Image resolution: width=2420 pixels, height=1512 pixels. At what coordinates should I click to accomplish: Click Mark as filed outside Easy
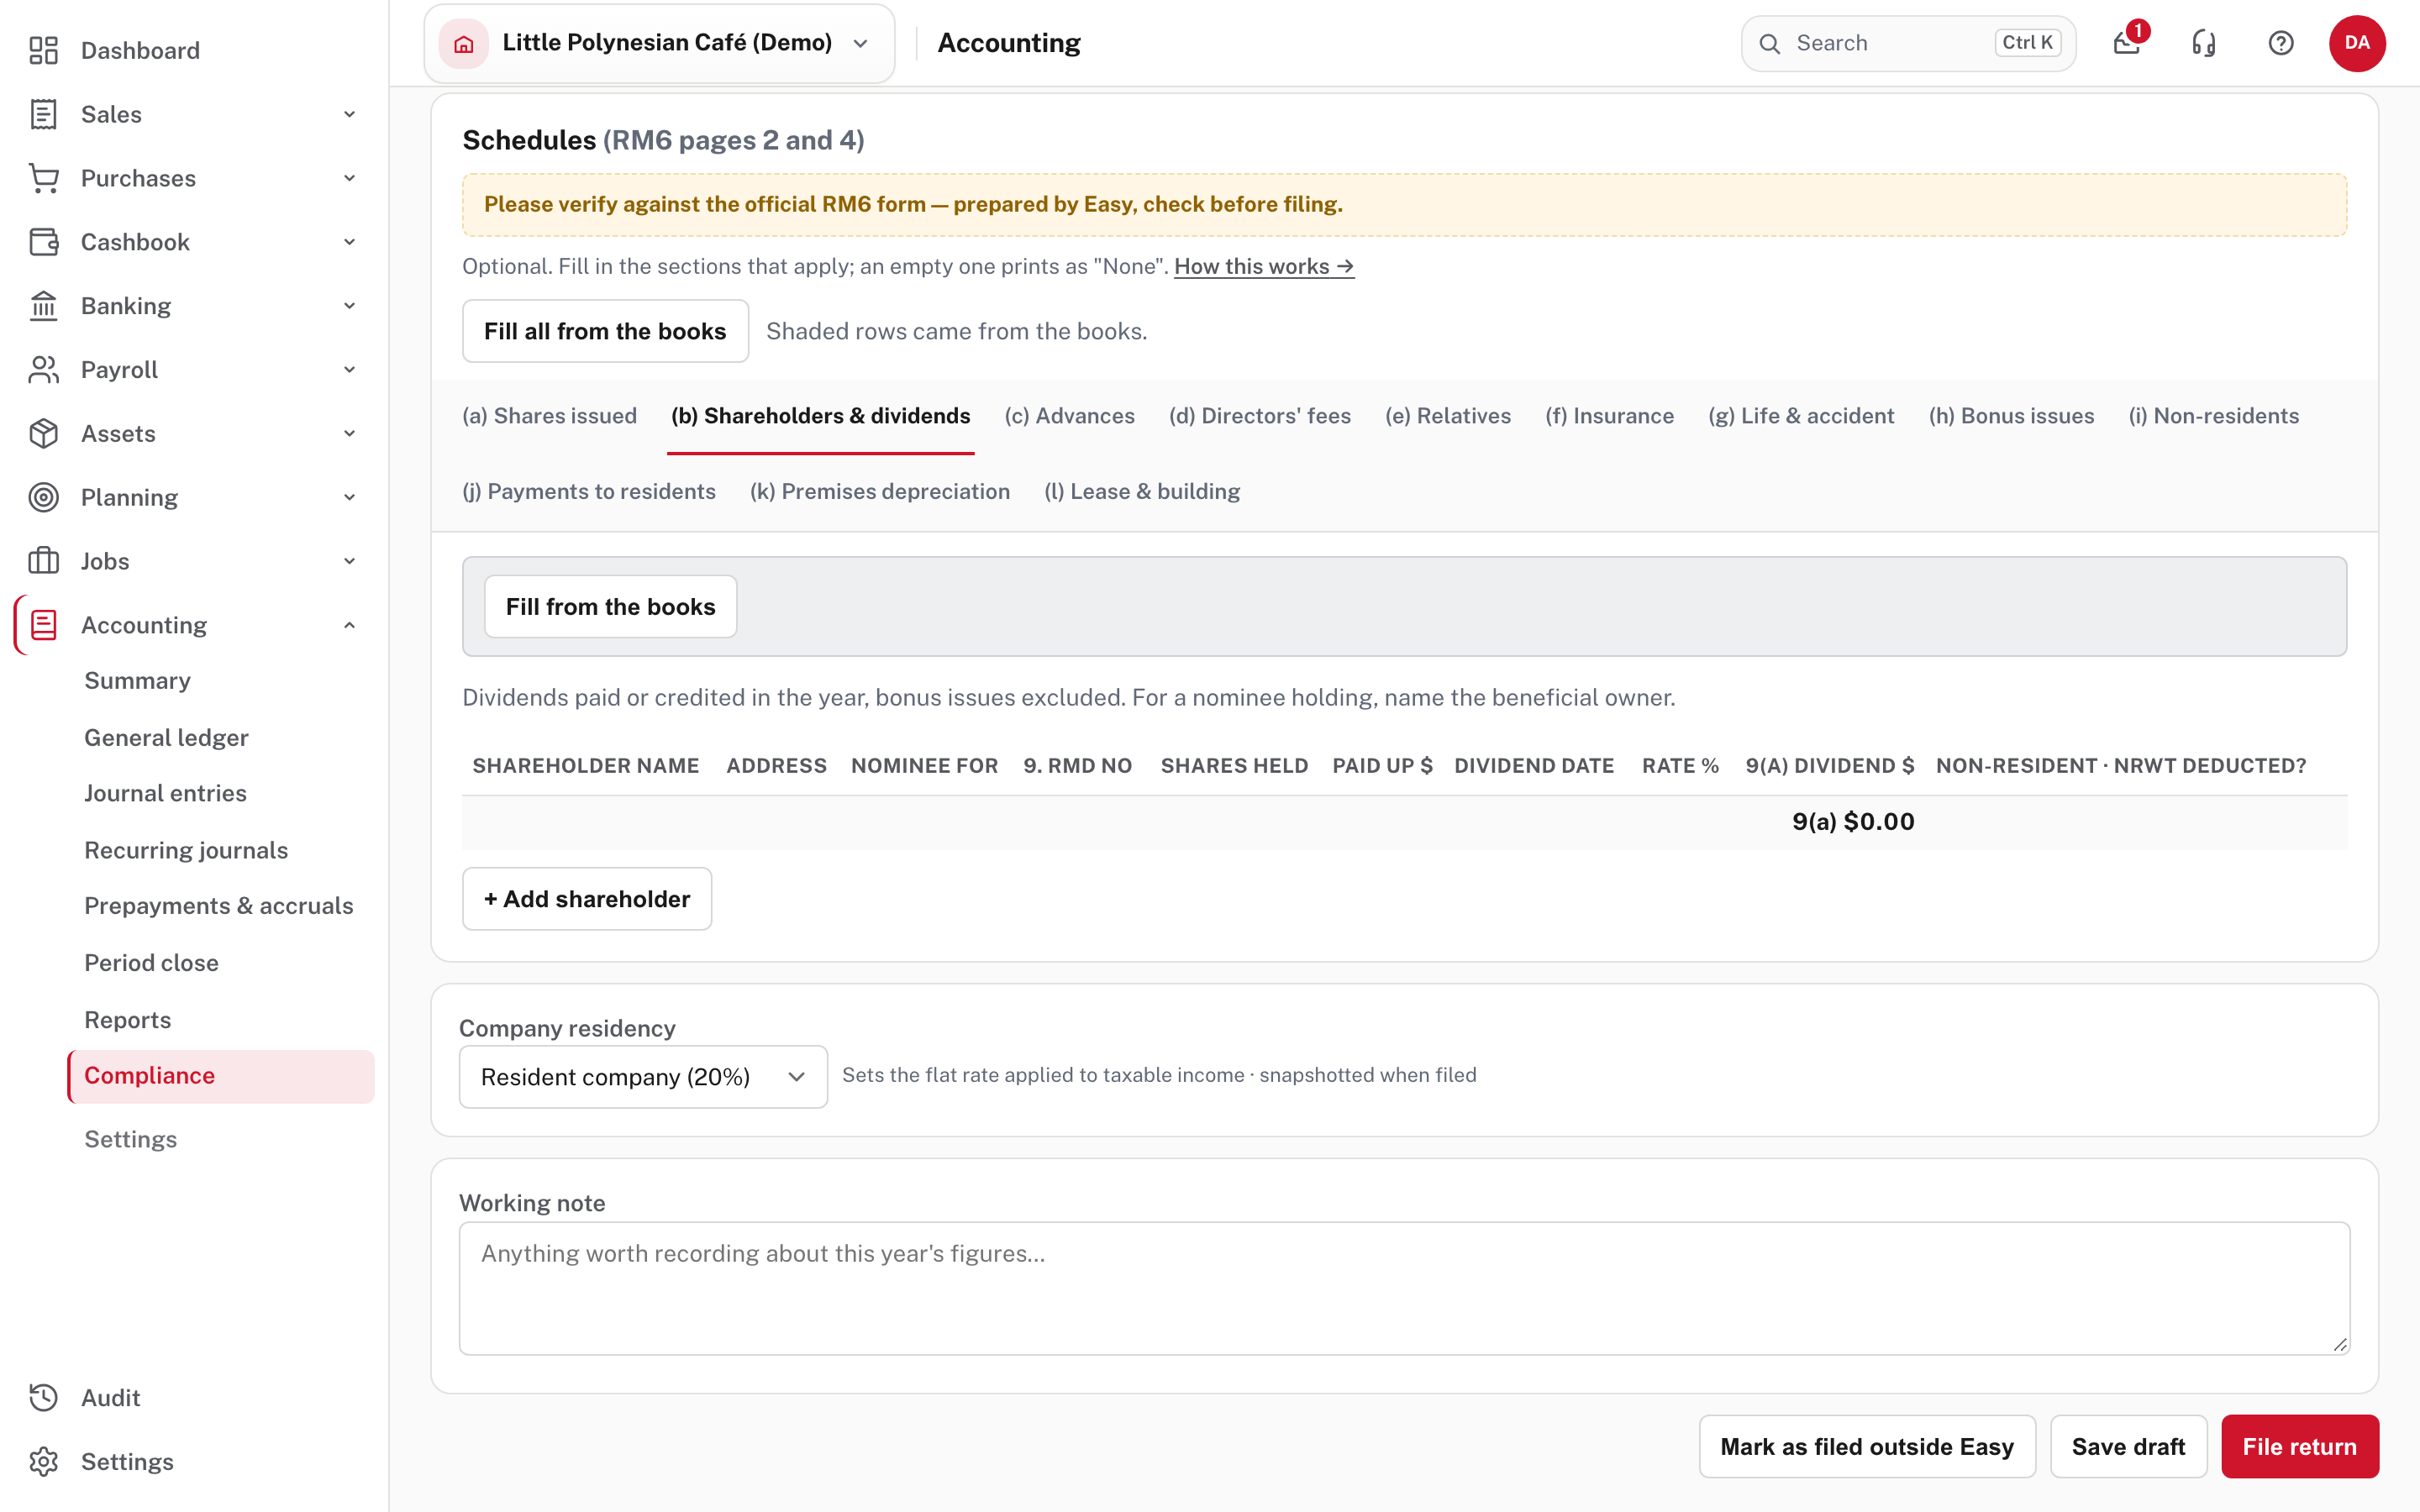(x=1866, y=1447)
